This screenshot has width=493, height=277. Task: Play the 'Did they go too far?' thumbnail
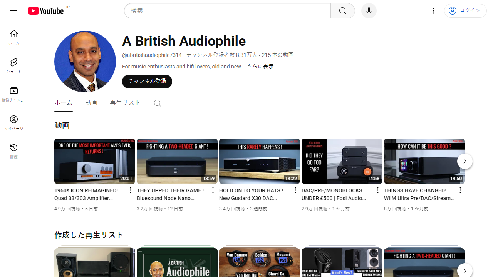[342, 161]
